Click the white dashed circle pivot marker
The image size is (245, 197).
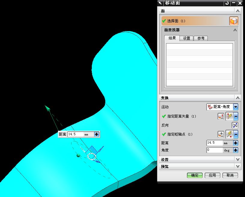[92, 157]
